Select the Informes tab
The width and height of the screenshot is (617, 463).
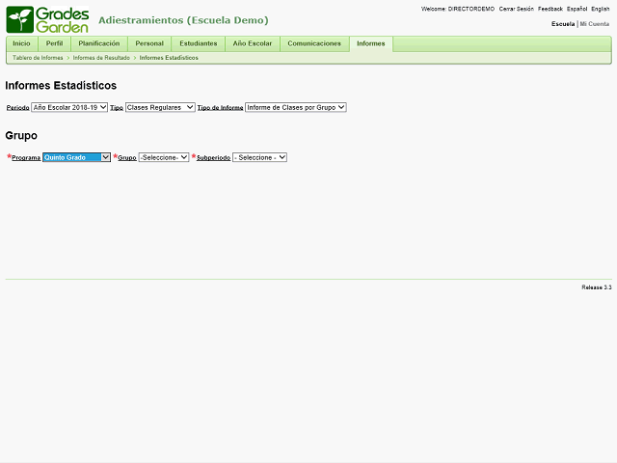(x=370, y=43)
